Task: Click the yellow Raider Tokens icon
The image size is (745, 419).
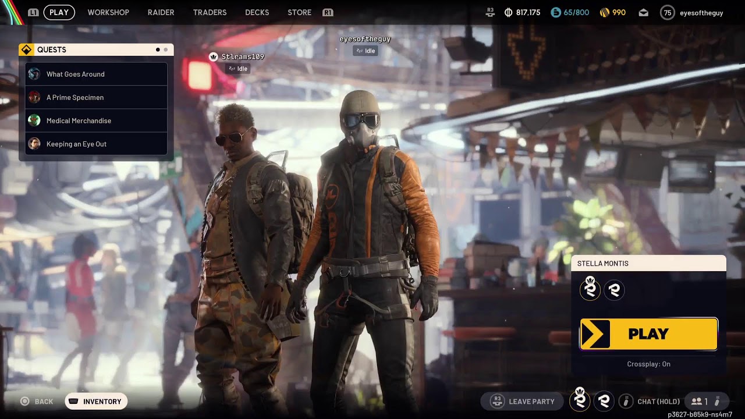Action: 605,12
